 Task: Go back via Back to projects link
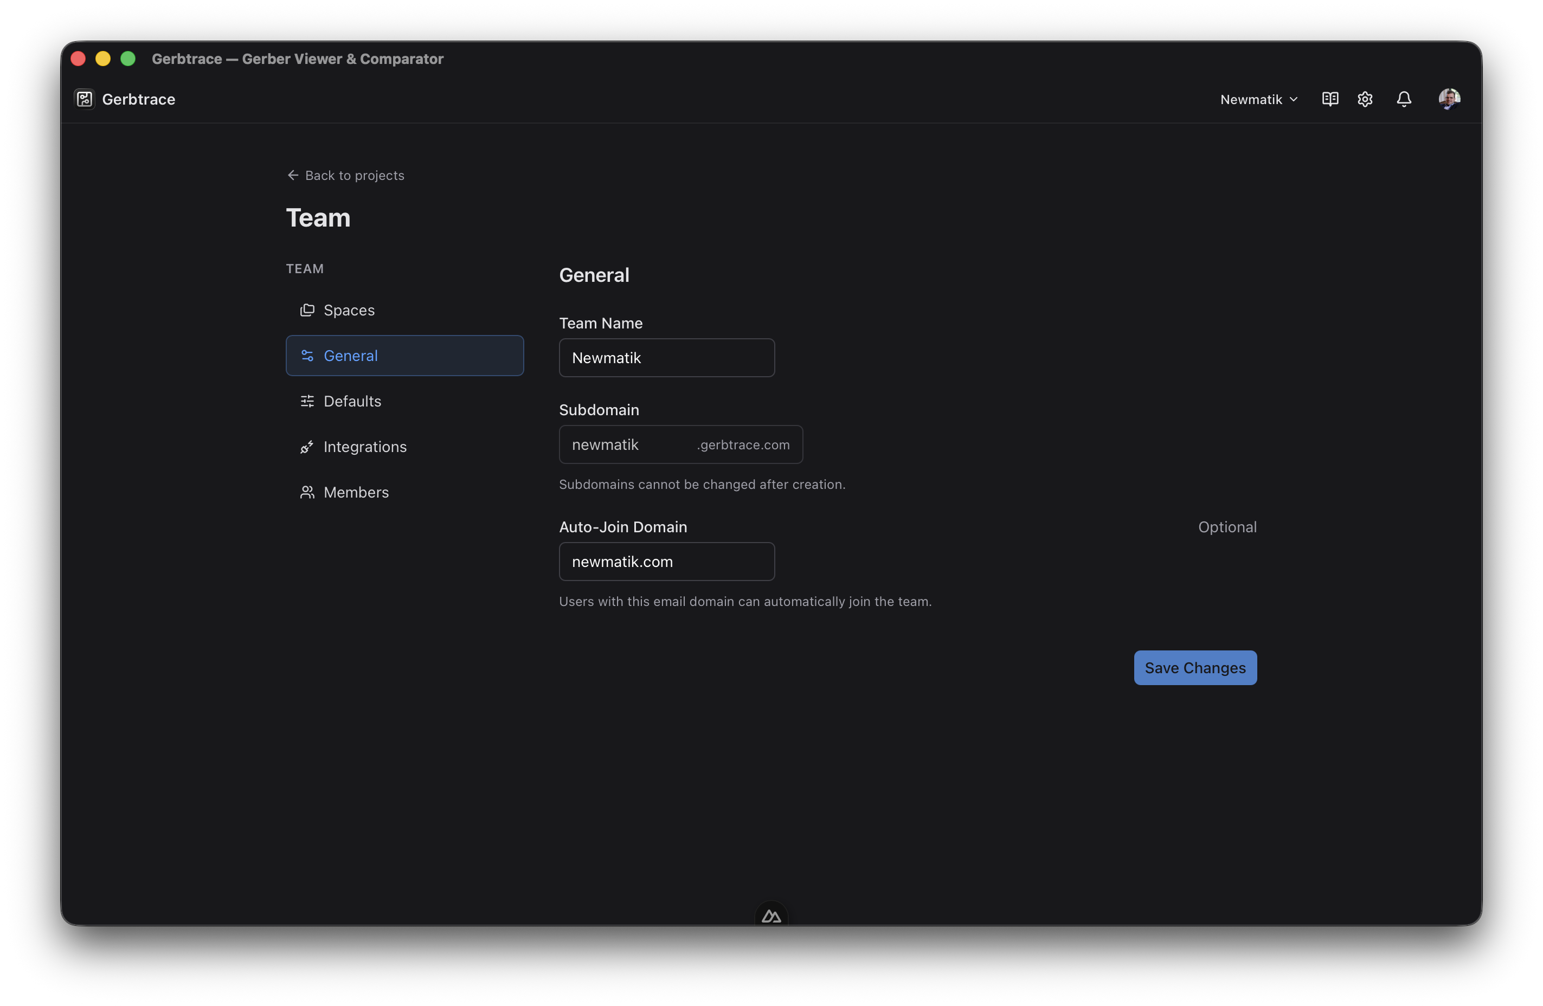click(x=345, y=176)
